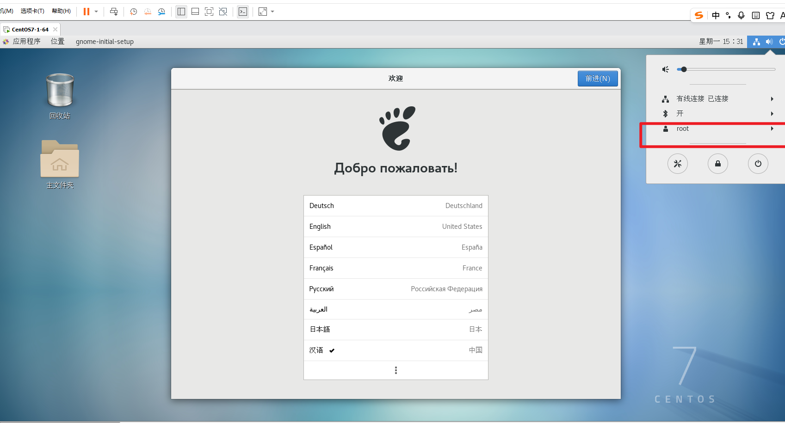Open the snapshot manager icon
The image size is (785, 423).
tap(161, 12)
